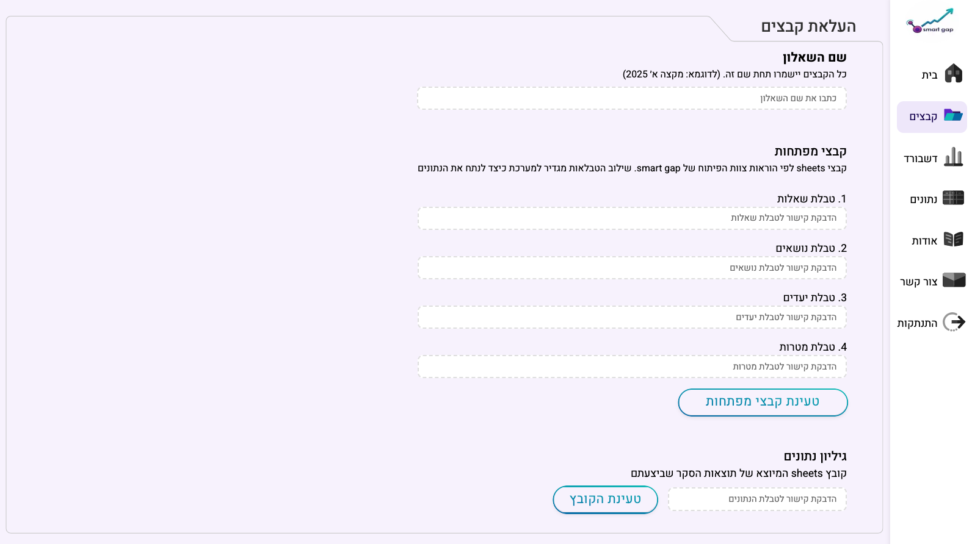The height and width of the screenshot is (544, 972).
Task: Open the נתונים menu item
Action: pyautogui.click(x=924, y=199)
